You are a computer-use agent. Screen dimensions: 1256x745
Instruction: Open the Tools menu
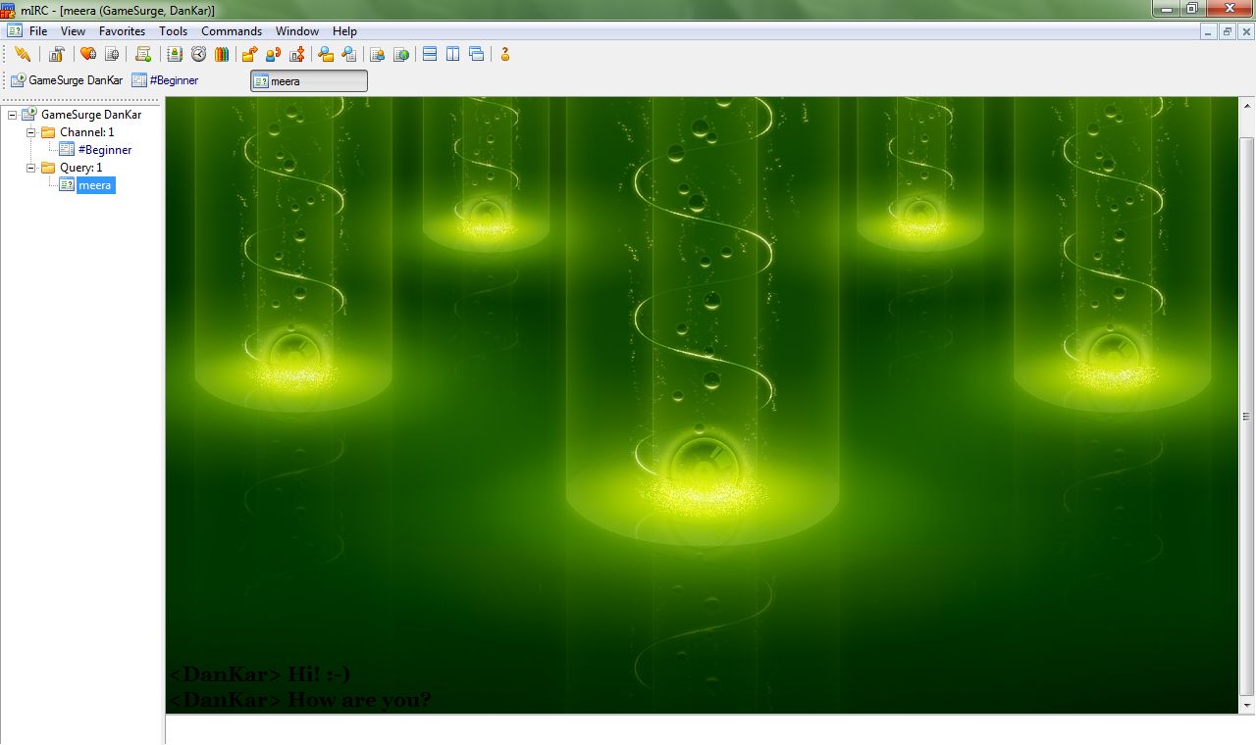(174, 31)
